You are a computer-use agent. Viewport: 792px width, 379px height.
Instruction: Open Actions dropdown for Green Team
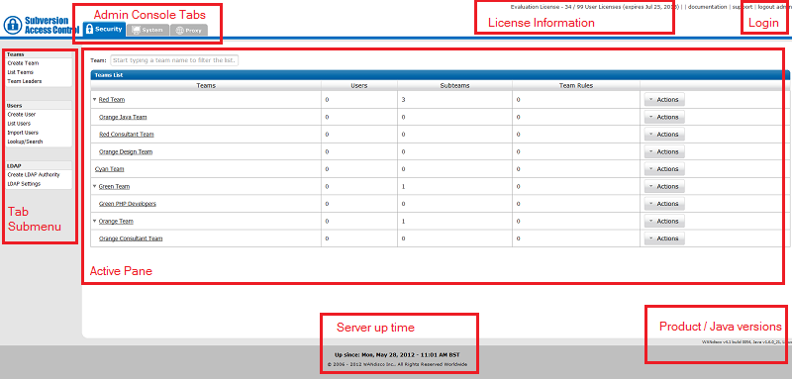pyautogui.click(x=664, y=186)
